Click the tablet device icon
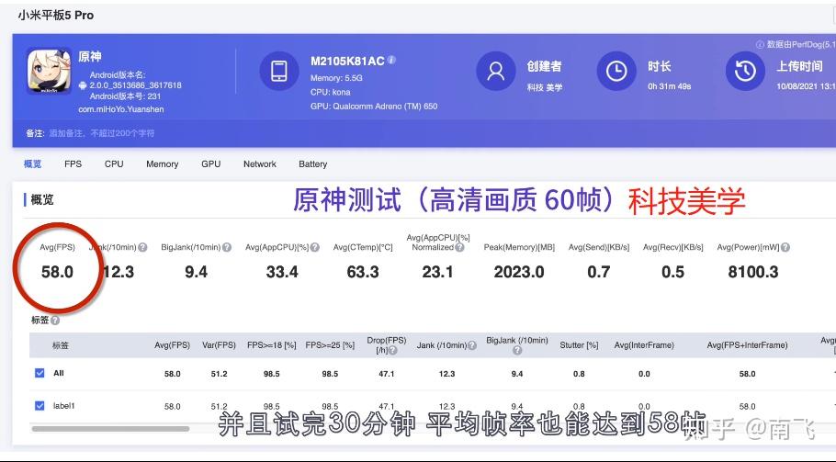 pos(279,71)
